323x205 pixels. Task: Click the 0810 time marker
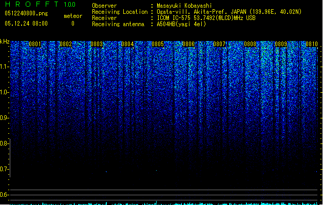click(312, 44)
